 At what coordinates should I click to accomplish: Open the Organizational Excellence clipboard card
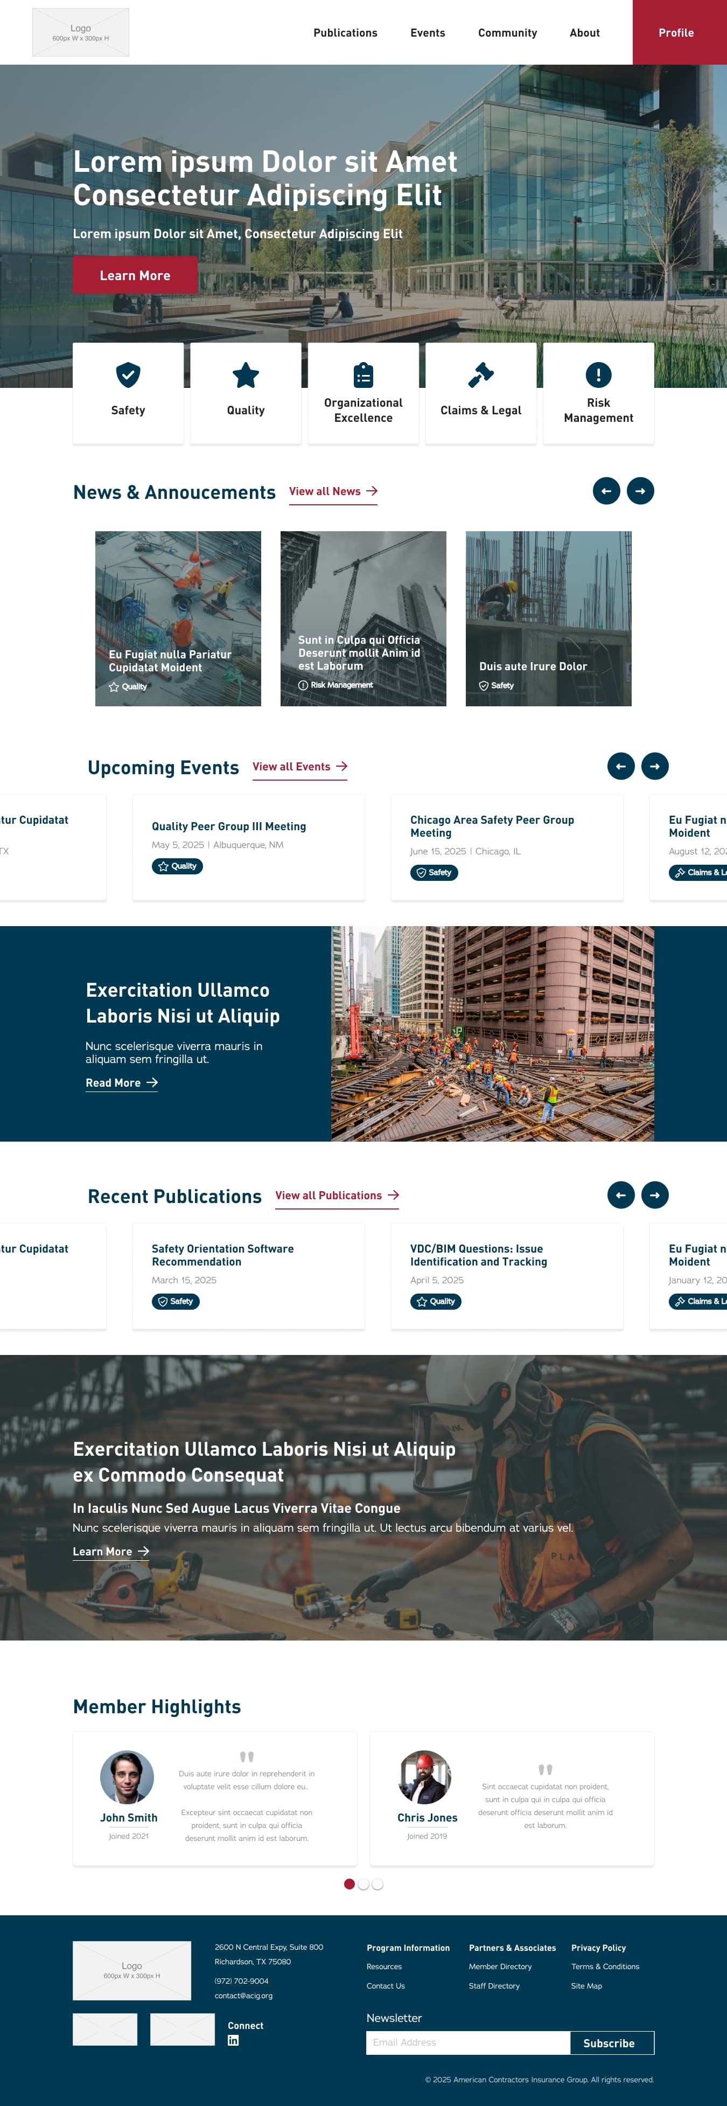tap(363, 393)
